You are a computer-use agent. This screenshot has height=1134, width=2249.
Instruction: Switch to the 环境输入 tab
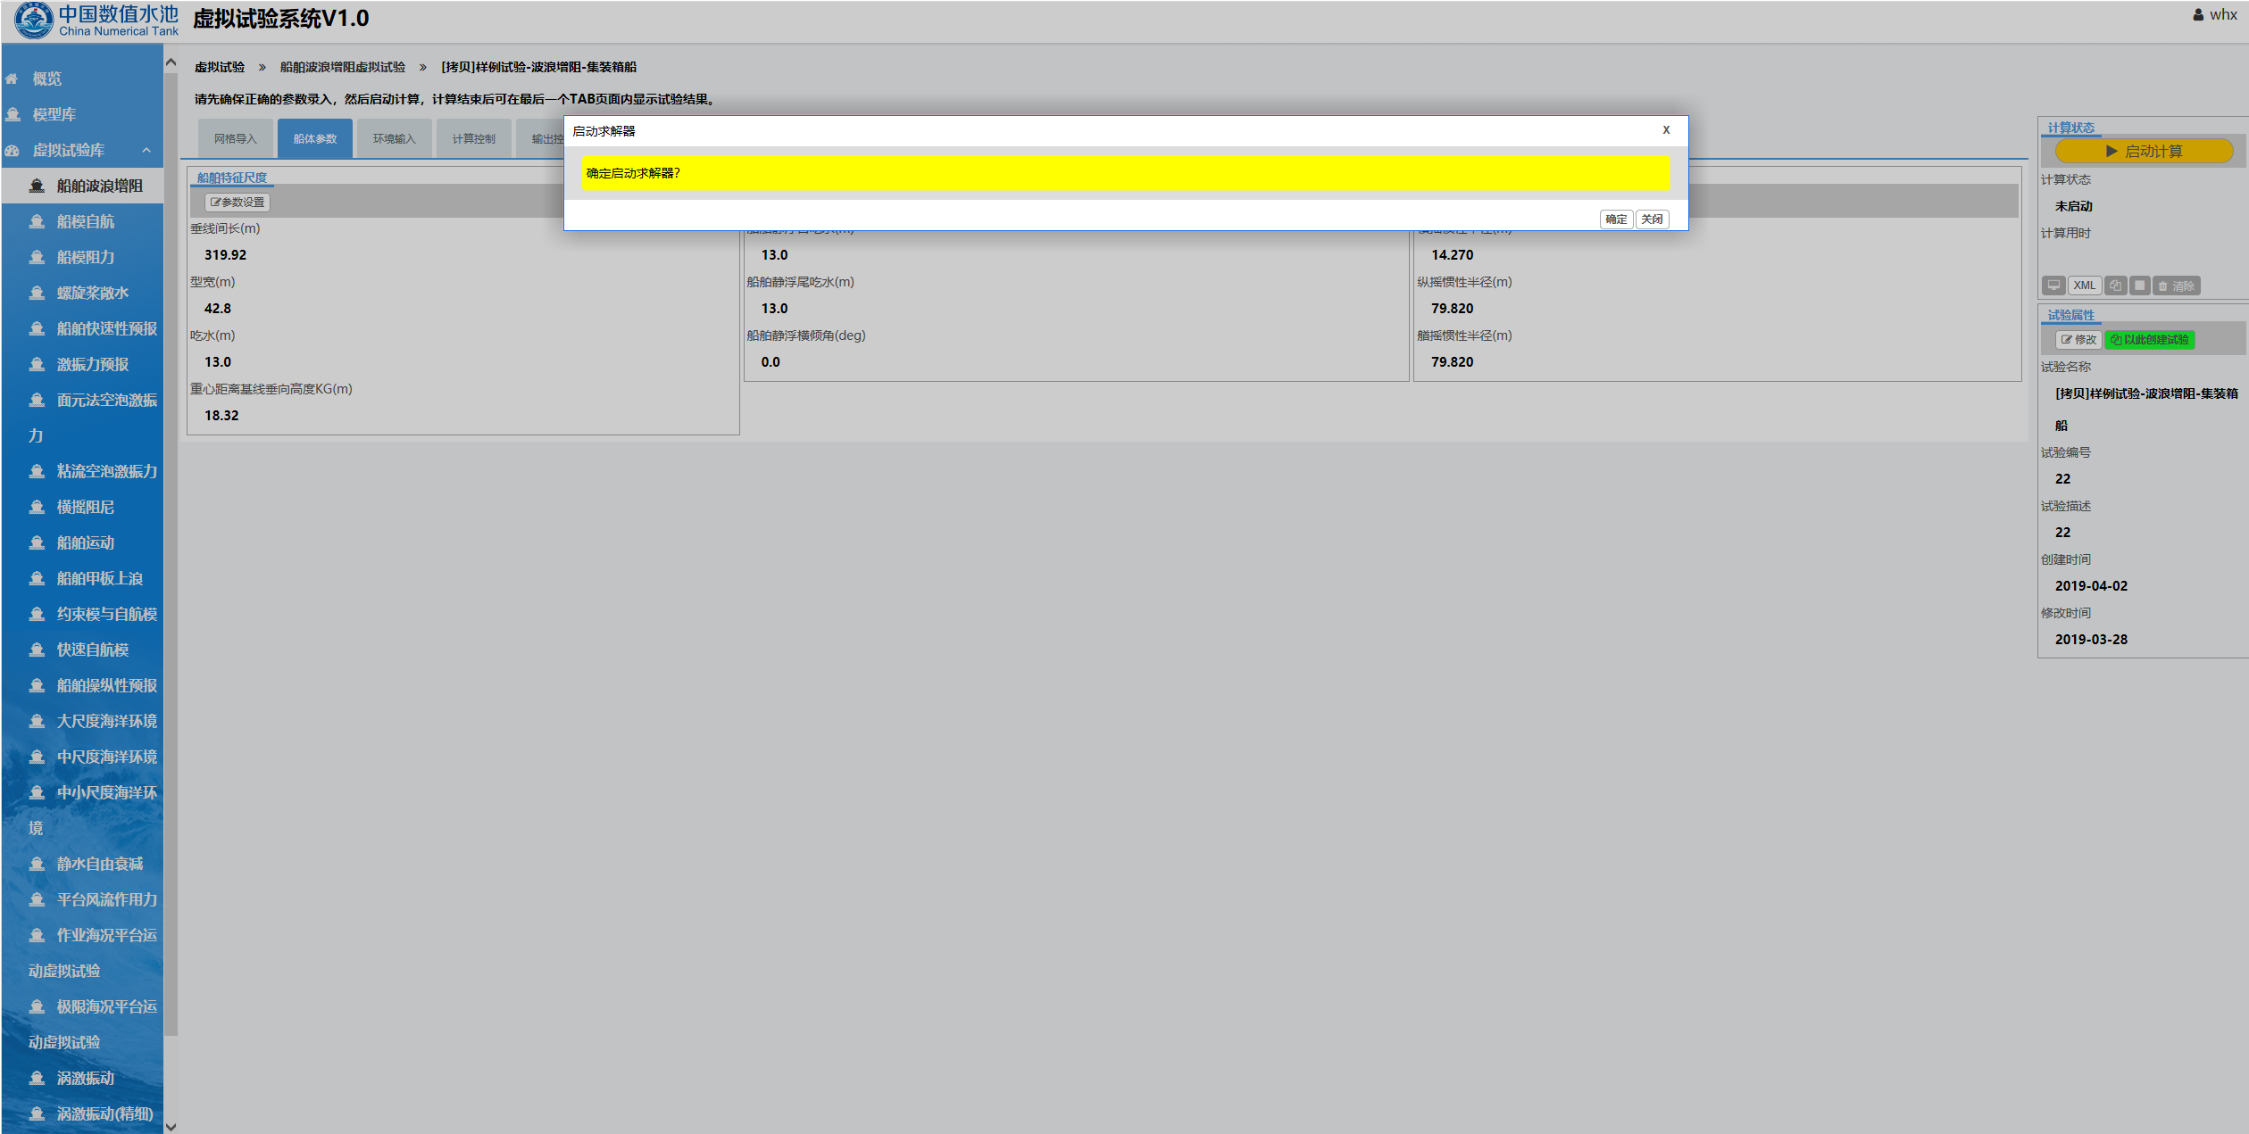click(x=394, y=139)
